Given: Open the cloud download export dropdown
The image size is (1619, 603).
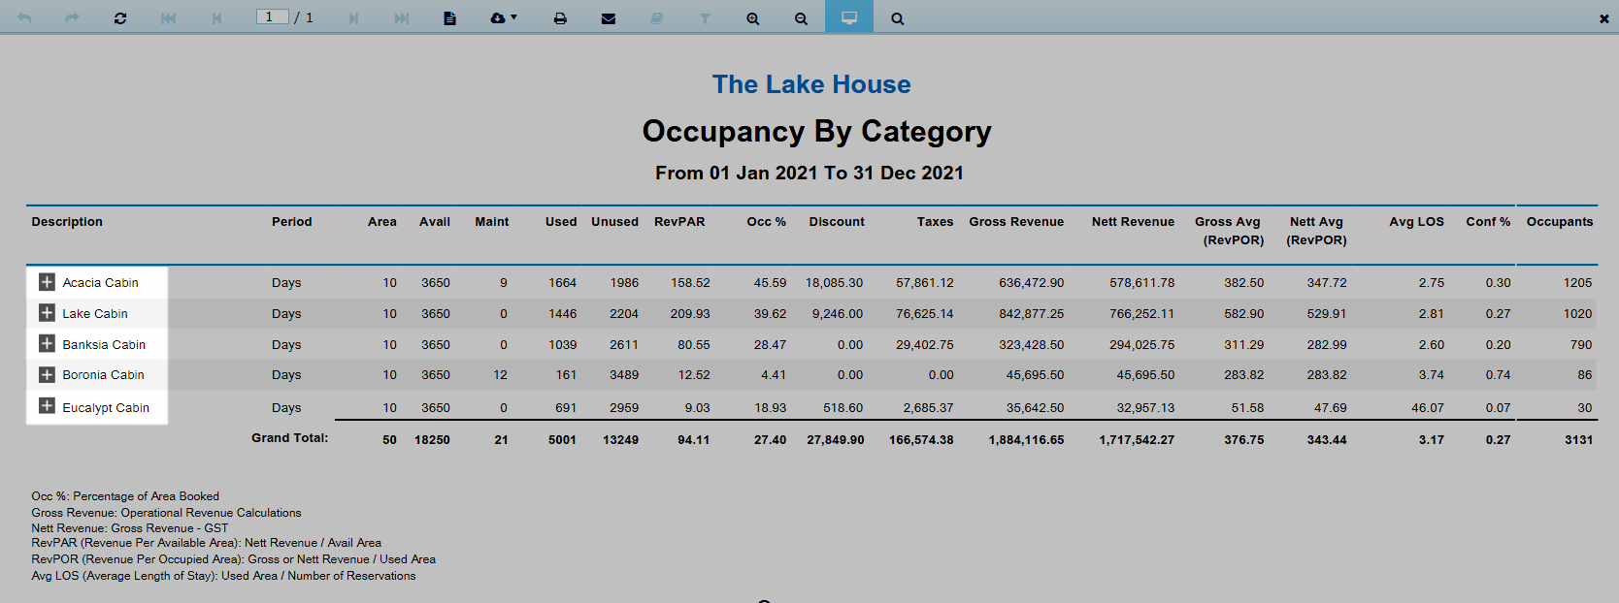Looking at the screenshot, I should [503, 18].
